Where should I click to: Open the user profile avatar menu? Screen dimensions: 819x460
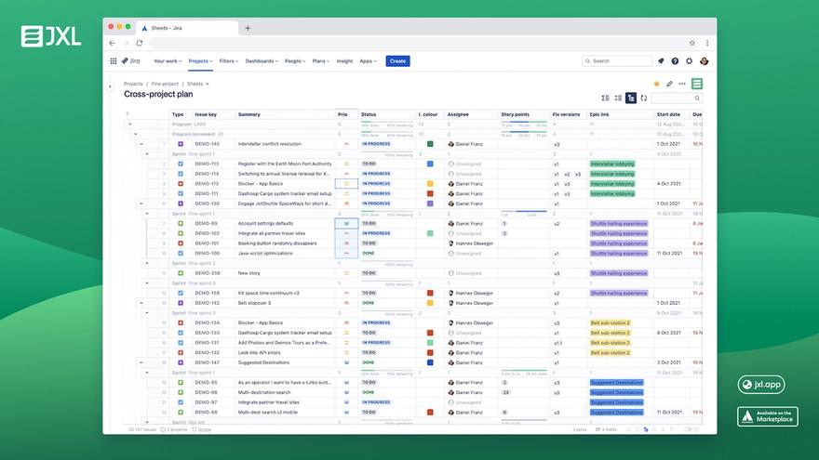click(705, 61)
